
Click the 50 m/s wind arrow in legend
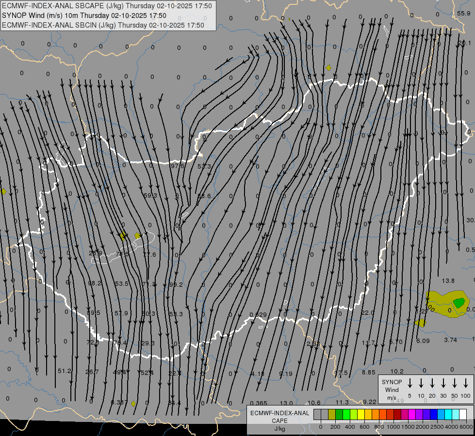coord(455,383)
